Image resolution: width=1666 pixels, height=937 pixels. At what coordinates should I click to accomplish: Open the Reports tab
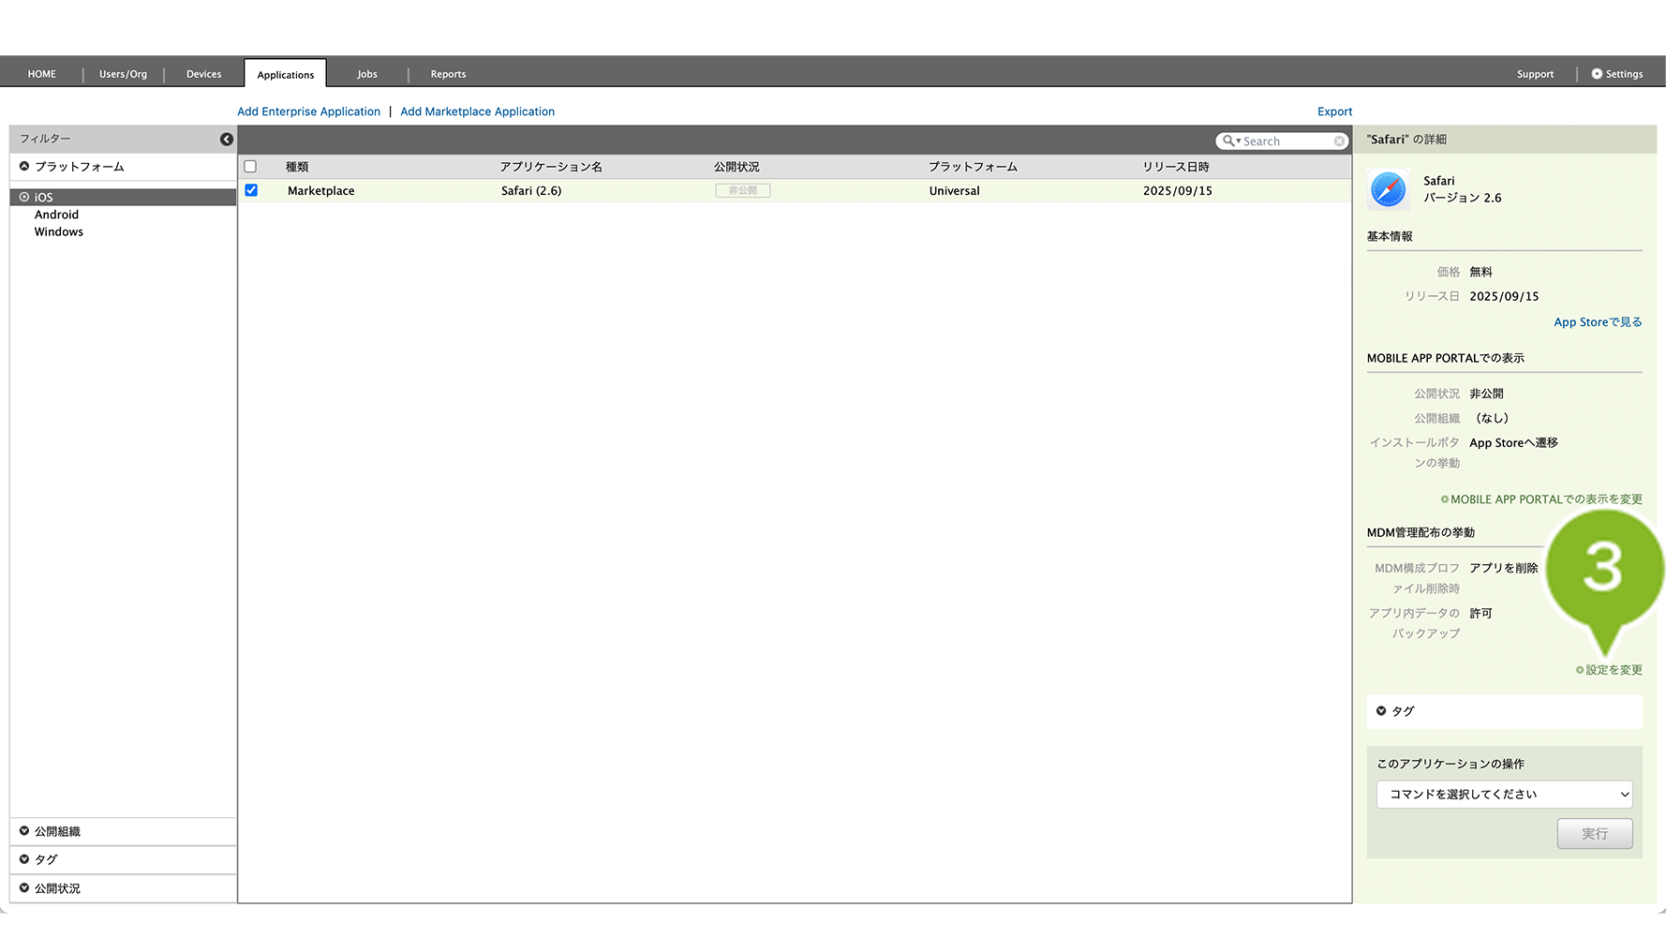tap(448, 74)
